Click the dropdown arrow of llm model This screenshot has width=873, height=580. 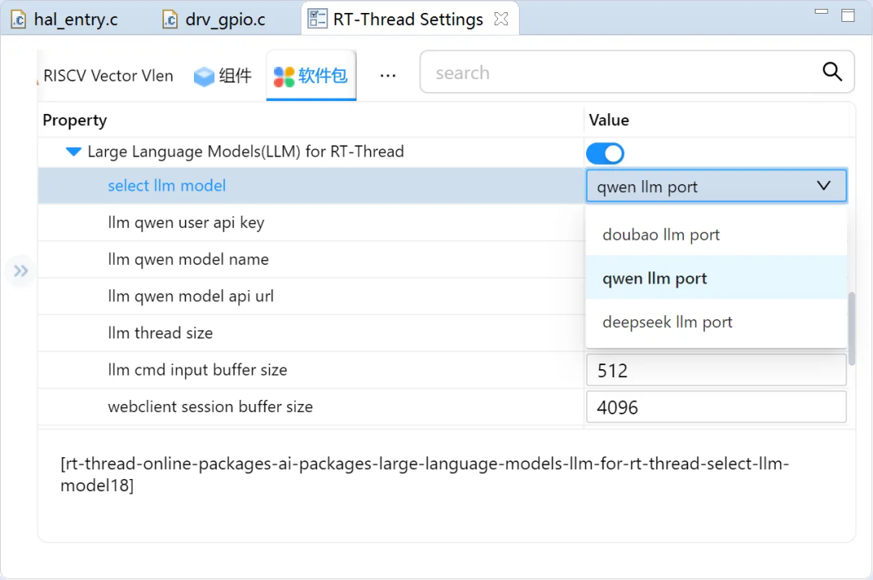click(824, 186)
